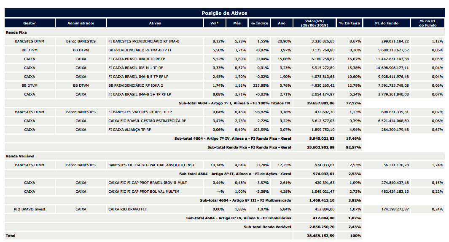The height and width of the screenshot is (242, 449).
Task: Select the 235,80% índice value
Action: click(x=261, y=85)
